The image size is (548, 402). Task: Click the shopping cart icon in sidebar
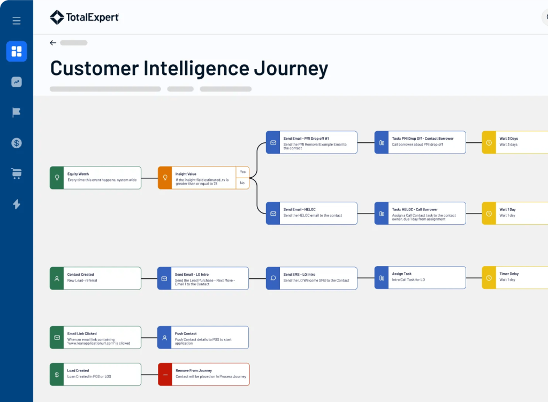click(x=17, y=173)
